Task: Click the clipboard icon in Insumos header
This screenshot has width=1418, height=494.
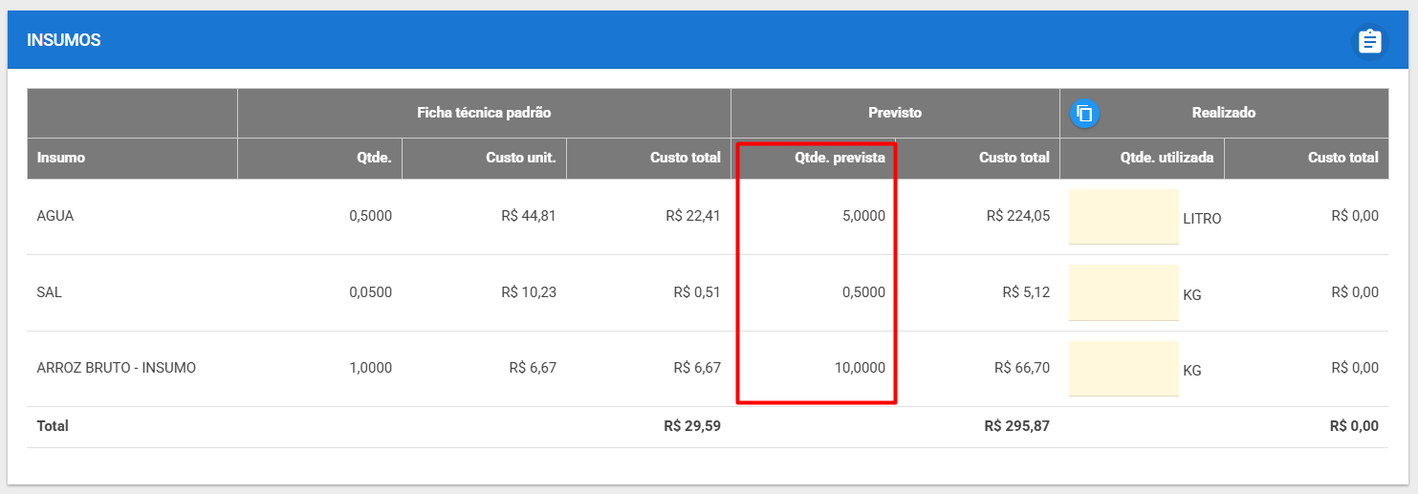Action: [1370, 41]
